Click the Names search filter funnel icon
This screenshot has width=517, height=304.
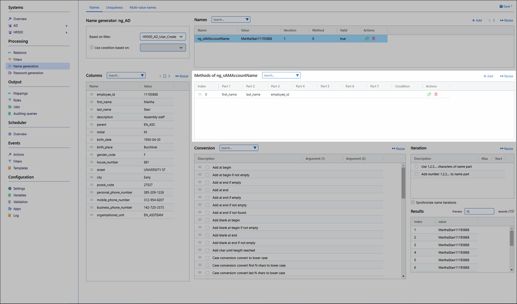pos(247,20)
